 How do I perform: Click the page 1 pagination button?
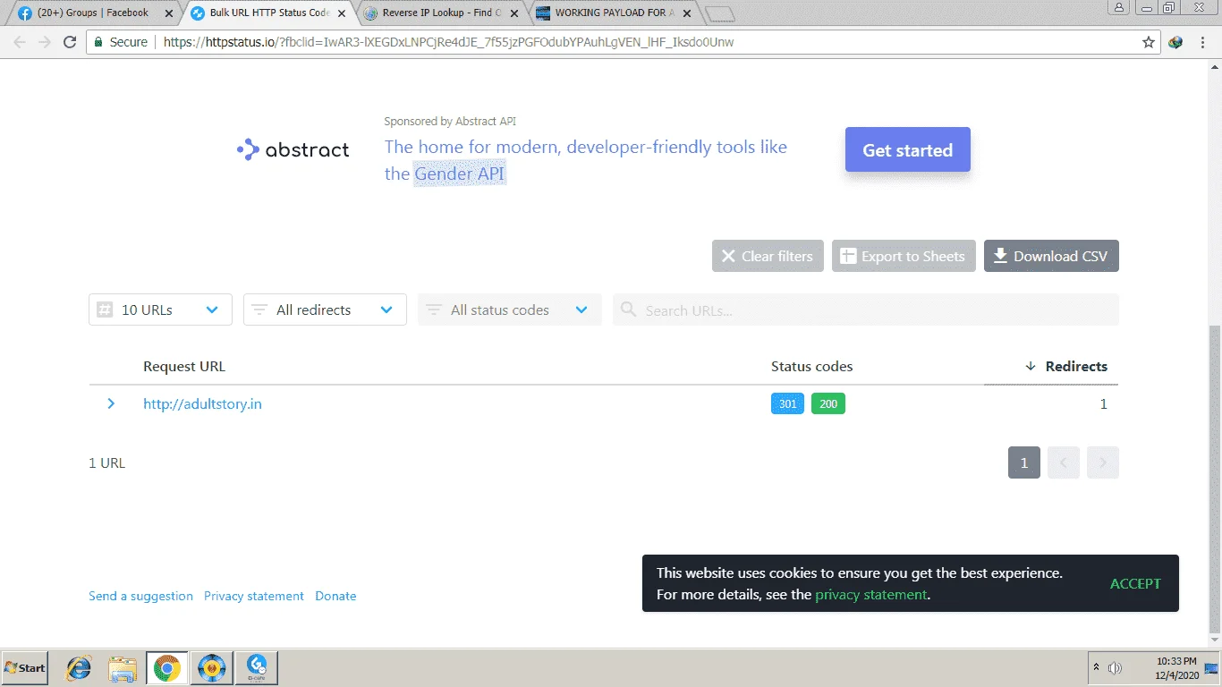point(1024,462)
